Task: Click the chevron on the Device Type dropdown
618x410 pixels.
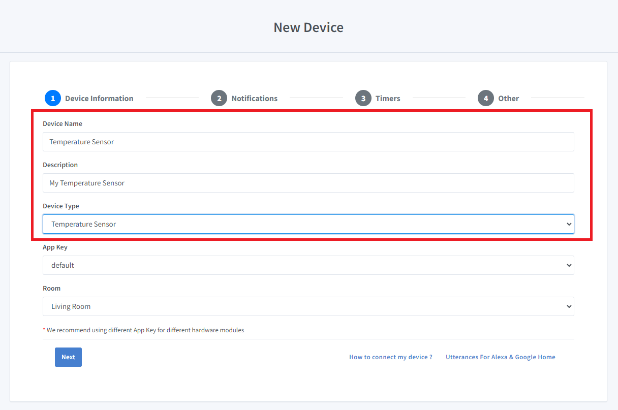Action: coord(568,224)
